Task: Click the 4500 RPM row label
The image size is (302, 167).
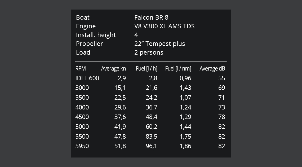Action: [x=82, y=117]
